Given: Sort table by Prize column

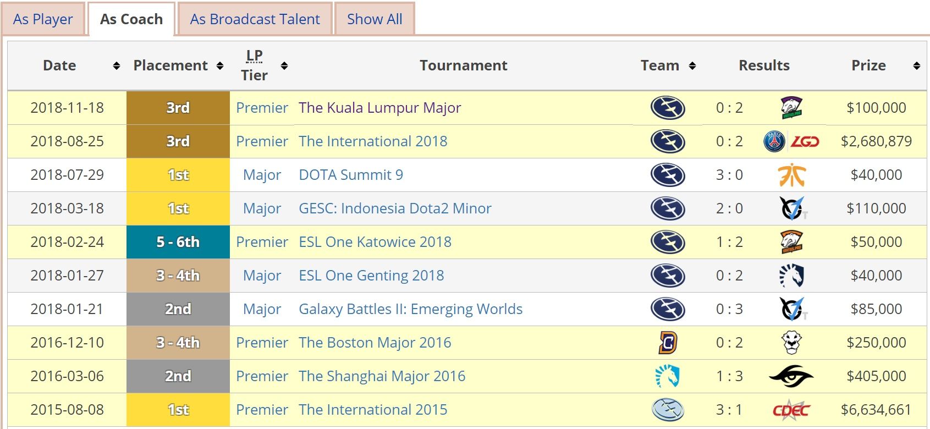Looking at the screenshot, I should (916, 66).
